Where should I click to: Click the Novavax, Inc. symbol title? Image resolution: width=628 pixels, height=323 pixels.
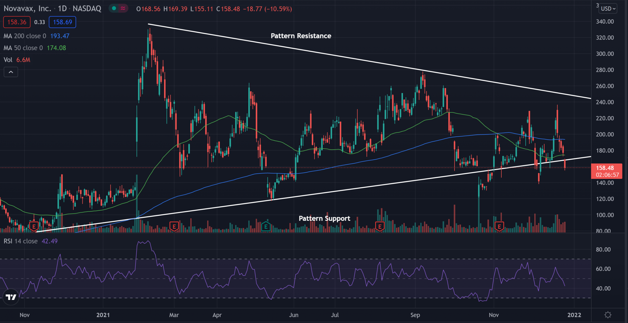(27, 9)
